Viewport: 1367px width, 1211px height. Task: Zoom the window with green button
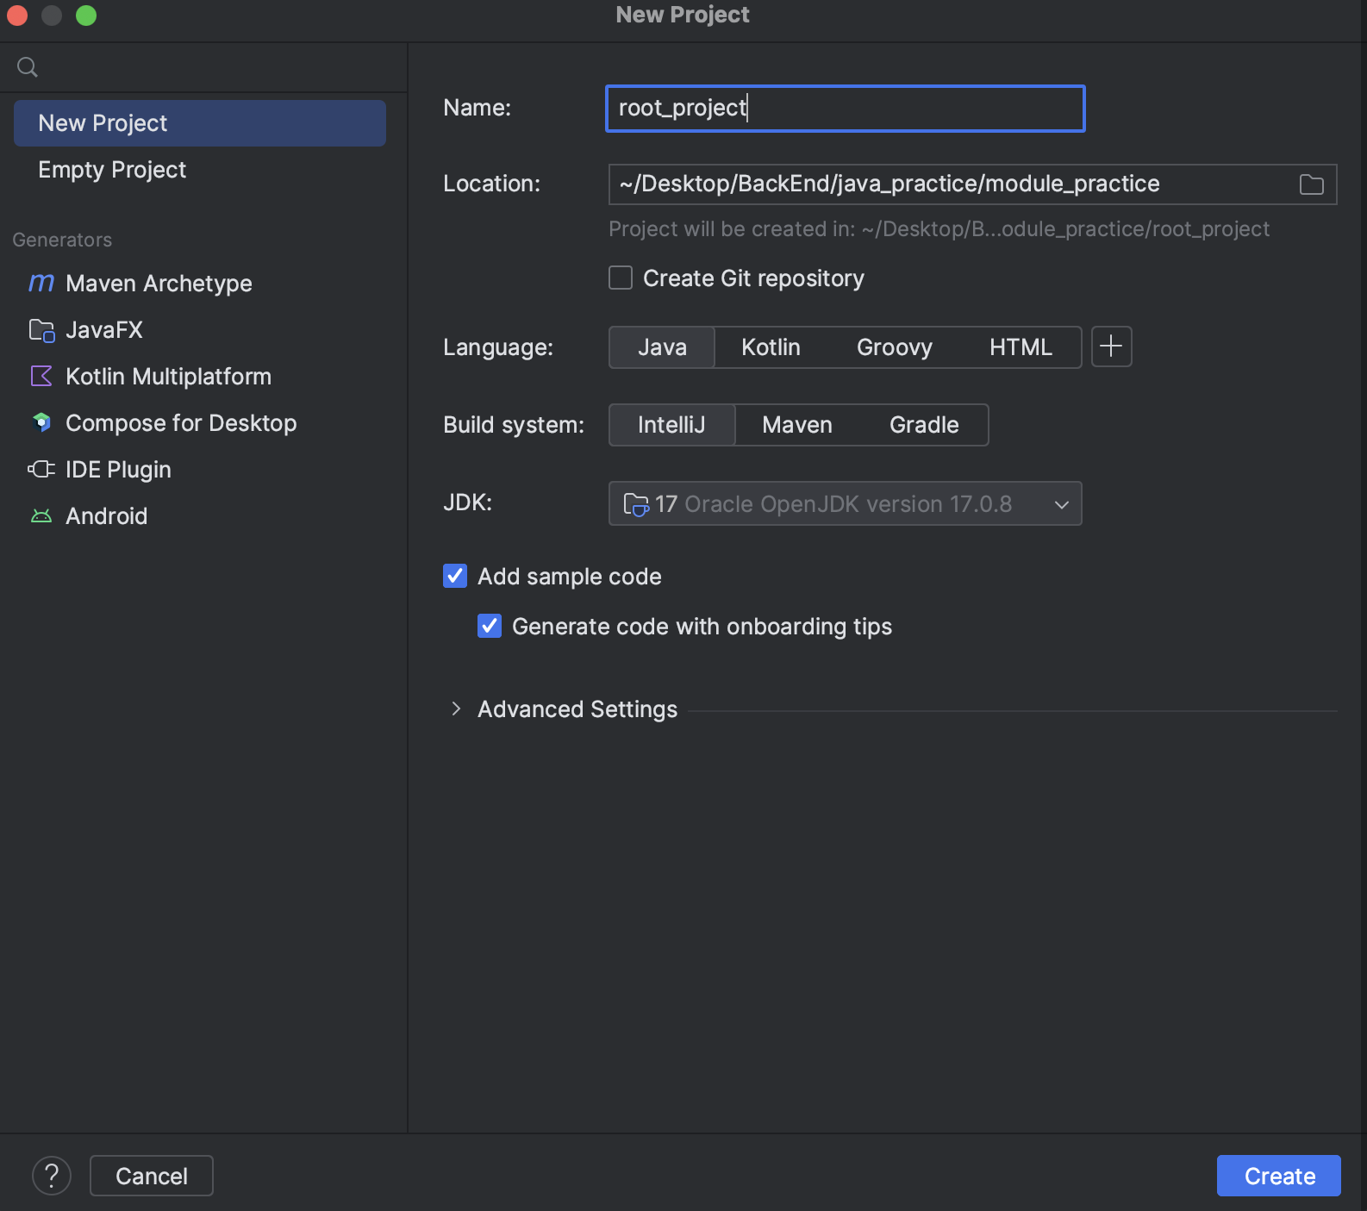pos(86,16)
